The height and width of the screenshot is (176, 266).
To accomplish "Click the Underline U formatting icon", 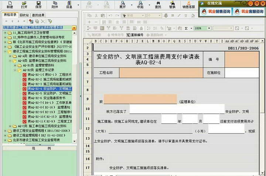I will click(x=186, y=15).
